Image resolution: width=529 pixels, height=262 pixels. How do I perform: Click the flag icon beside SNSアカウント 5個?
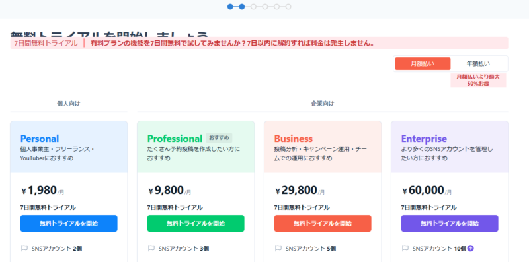(278, 249)
